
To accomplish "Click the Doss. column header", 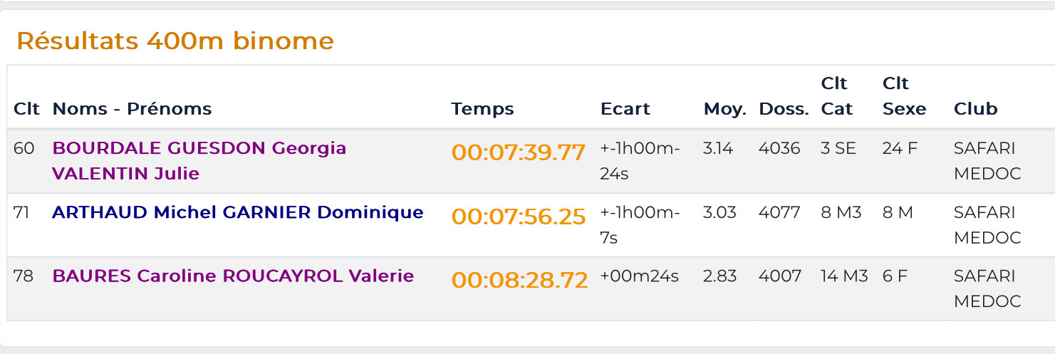I will click(x=784, y=109).
